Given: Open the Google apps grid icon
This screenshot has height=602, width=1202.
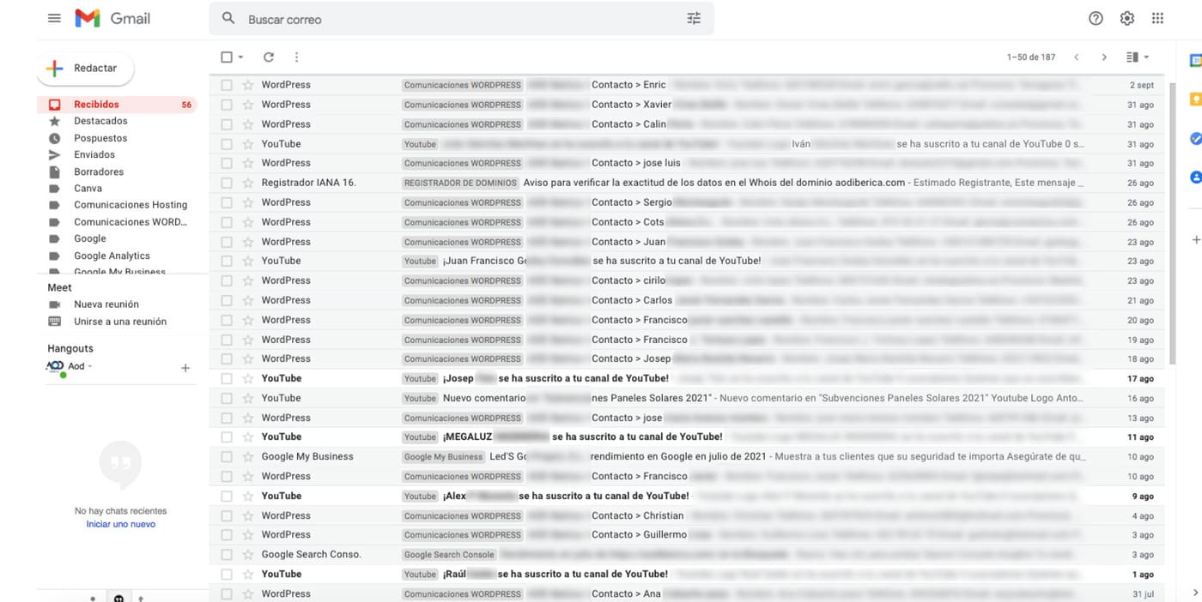Looking at the screenshot, I should click(x=1158, y=19).
